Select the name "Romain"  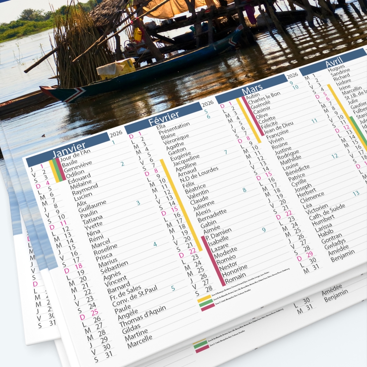click(235, 279)
